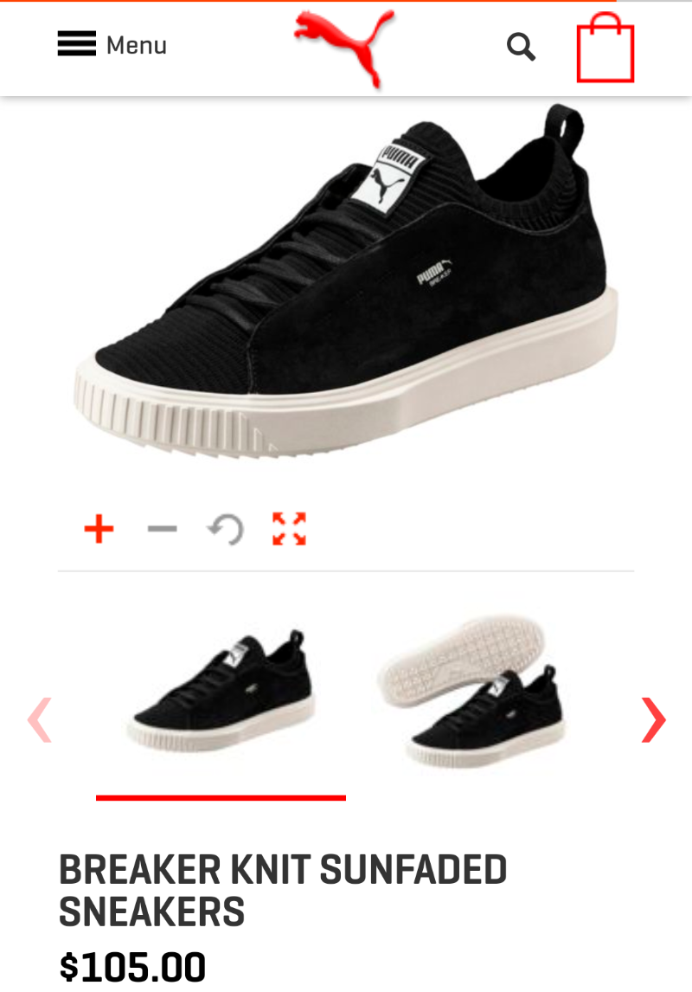Zoom out with the gray minus icon
Screen dimensions: 692x992
(x=163, y=529)
